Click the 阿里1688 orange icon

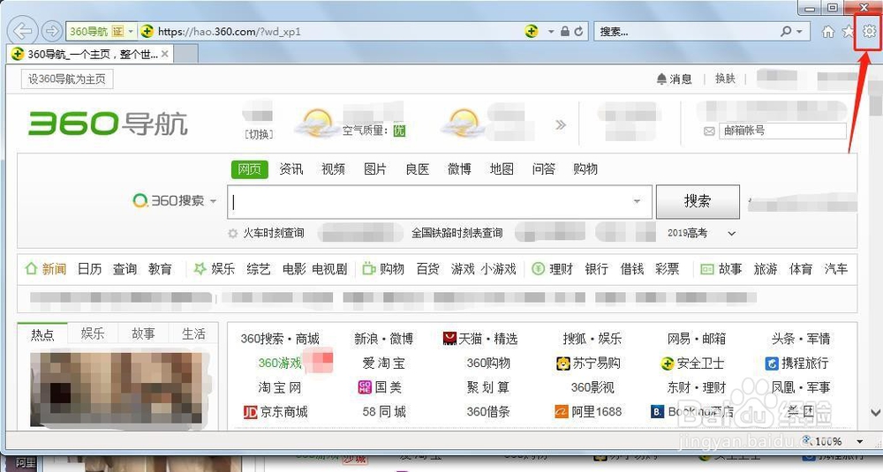pos(562,412)
